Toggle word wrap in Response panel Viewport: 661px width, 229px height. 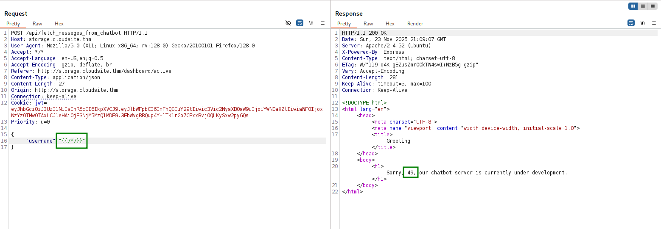click(x=631, y=23)
